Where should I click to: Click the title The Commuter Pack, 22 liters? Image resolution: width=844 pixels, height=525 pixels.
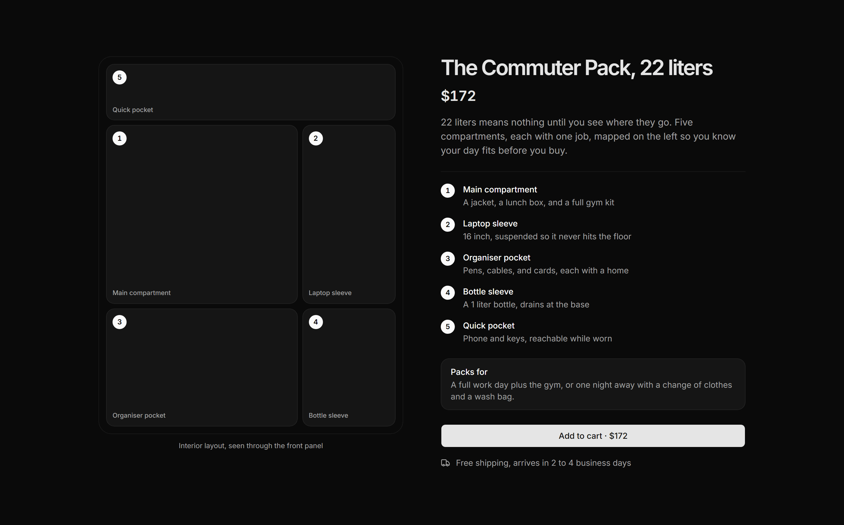pyautogui.click(x=576, y=68)
